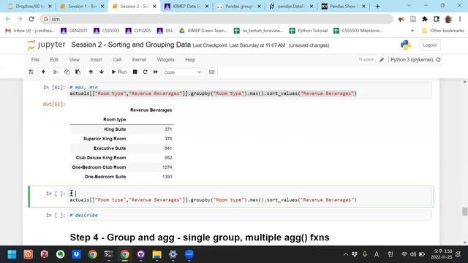Image resolution: width=468 pixels, height=263 pixels.
Task: Click code cell In [61] input
Action: tap(249, 91)
